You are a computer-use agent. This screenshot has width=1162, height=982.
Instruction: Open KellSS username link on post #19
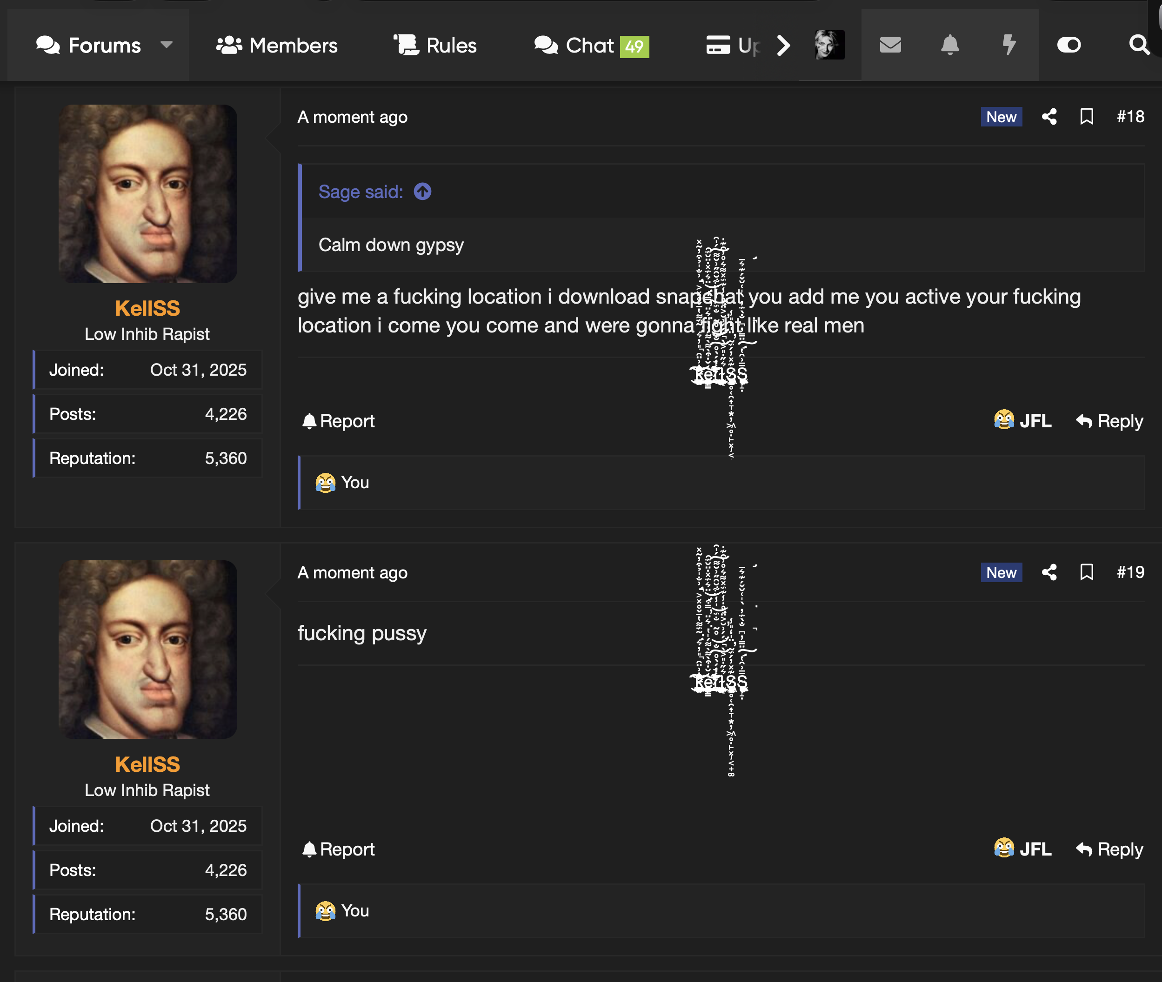pos(147,764)
